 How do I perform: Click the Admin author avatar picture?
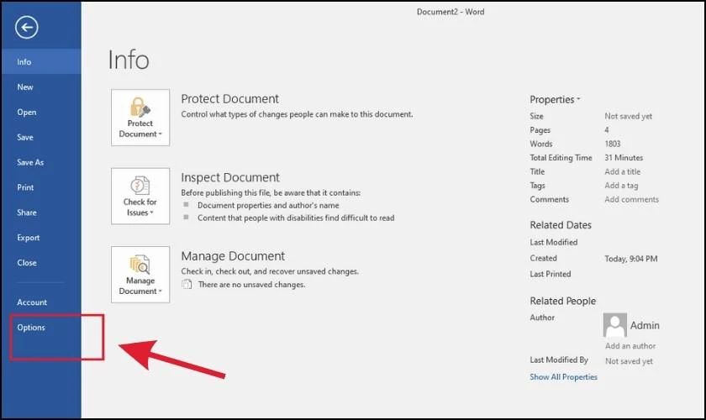(615, 325)
